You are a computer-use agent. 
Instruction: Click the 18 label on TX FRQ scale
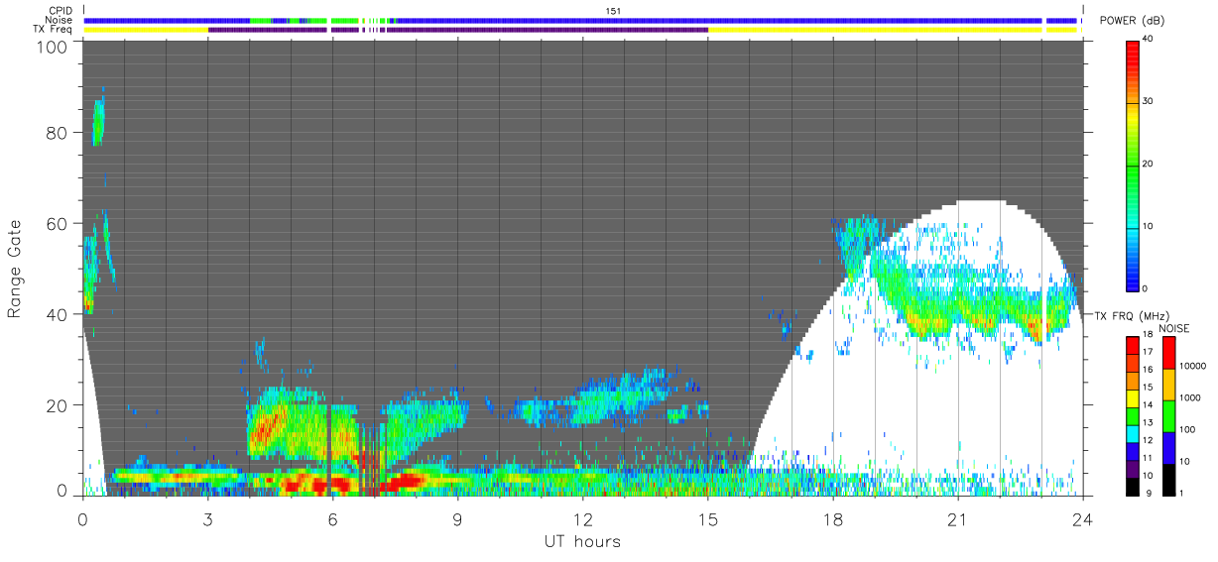point(1148,335)
